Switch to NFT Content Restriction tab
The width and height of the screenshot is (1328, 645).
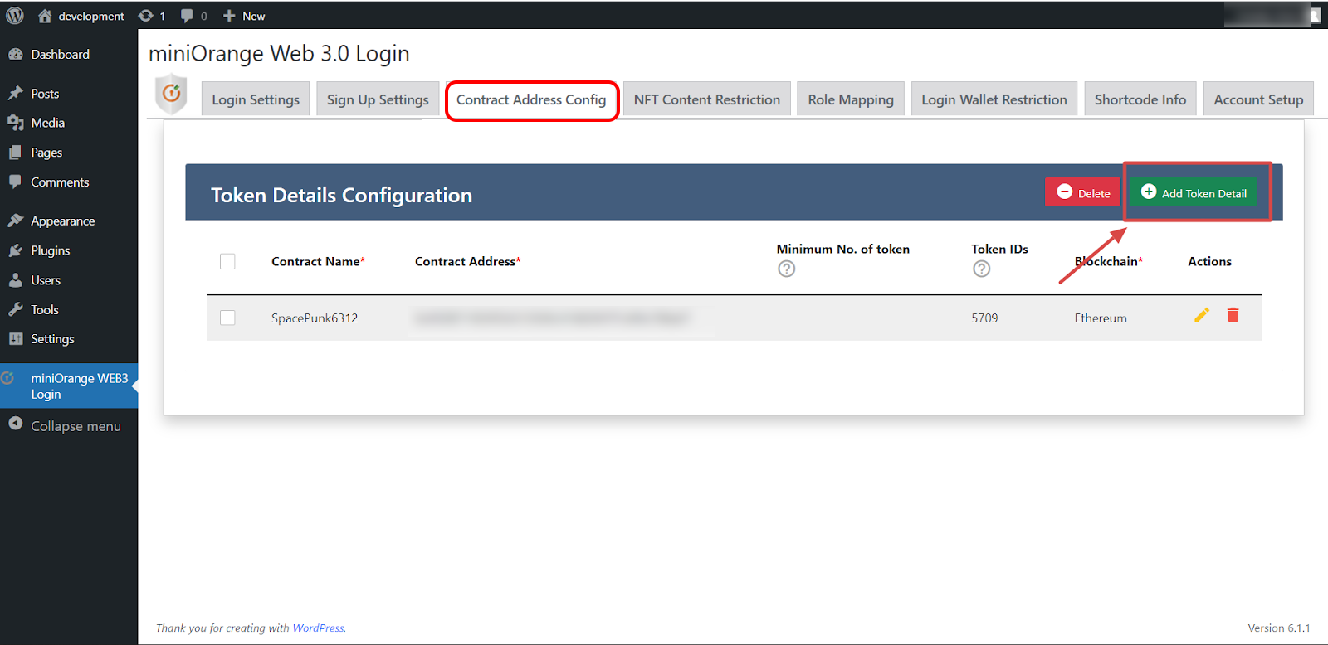click(707, 99)
